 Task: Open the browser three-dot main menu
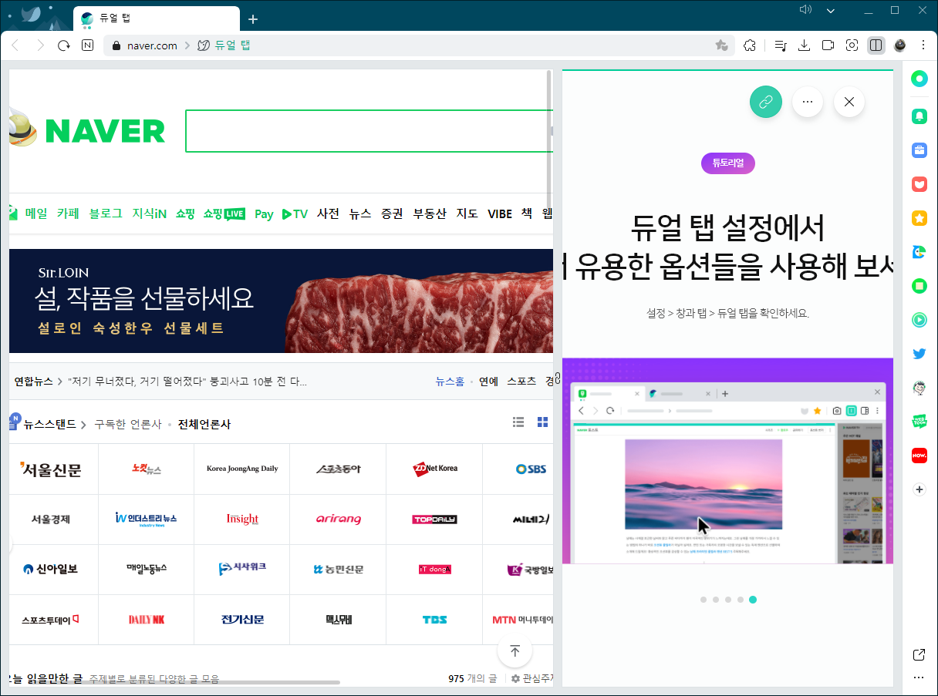(923, 45)
